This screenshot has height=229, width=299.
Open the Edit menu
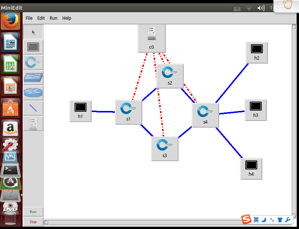pyautogui.click(x=41, y=18)
